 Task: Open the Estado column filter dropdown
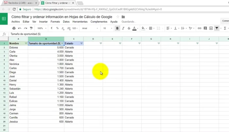(x=81, y=43)
